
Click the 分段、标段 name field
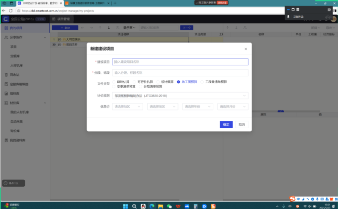180,73
